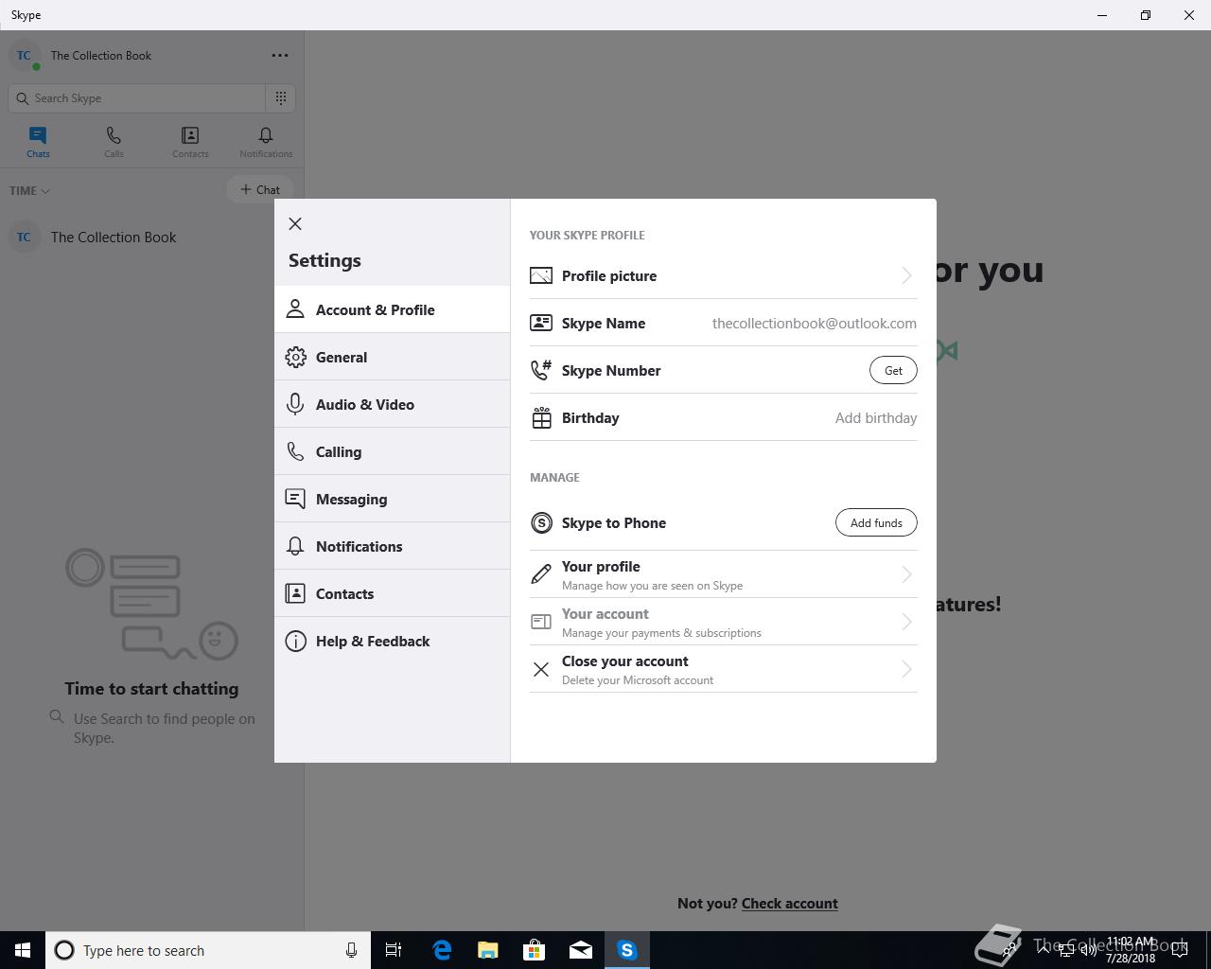The image size is (1211, 969).
Task: Click the X icon beside Close your account
Action: (541, 669)
